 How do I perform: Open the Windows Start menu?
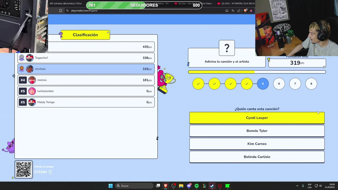111,186
